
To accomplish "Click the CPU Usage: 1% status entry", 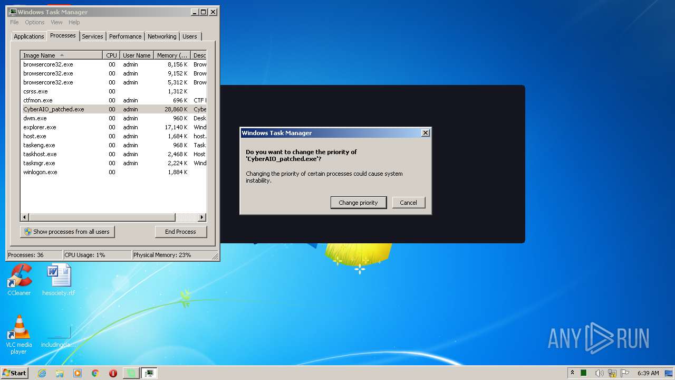I will tap(97, 255).
